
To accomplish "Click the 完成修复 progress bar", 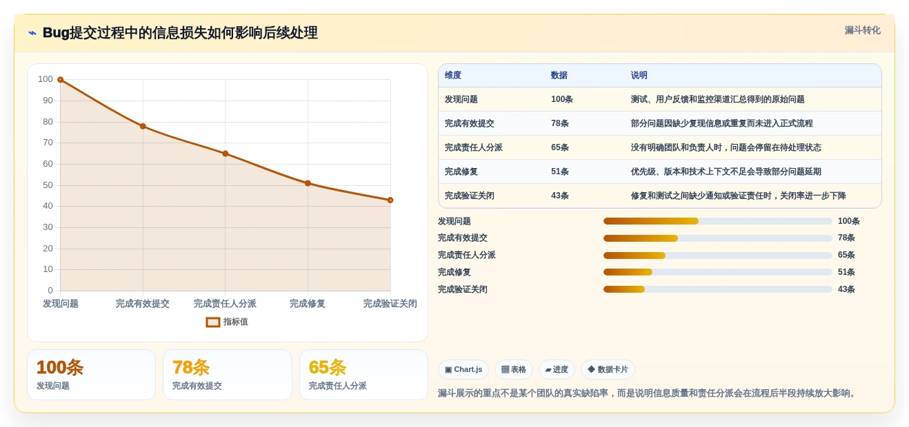I will tap(718, 272).
